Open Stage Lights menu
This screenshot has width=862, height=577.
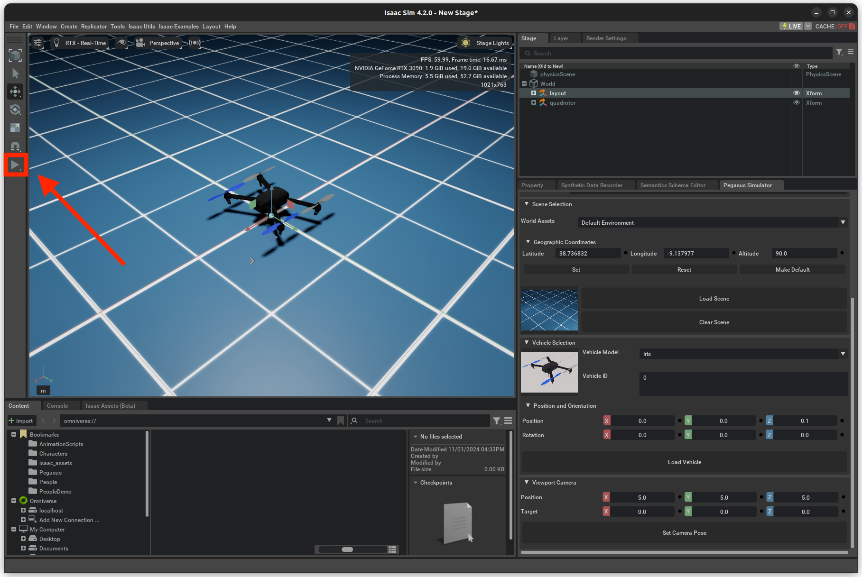click(486, 43)
